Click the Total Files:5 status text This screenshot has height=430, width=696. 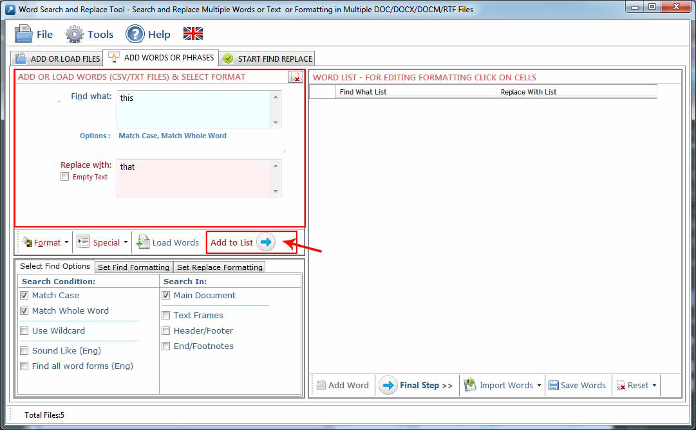[x=44, y=415]
